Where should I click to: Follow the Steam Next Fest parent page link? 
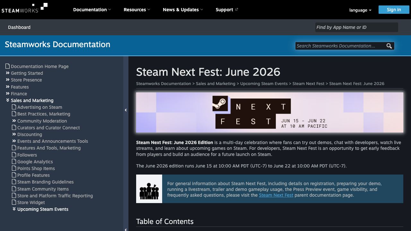pos(276,195)
